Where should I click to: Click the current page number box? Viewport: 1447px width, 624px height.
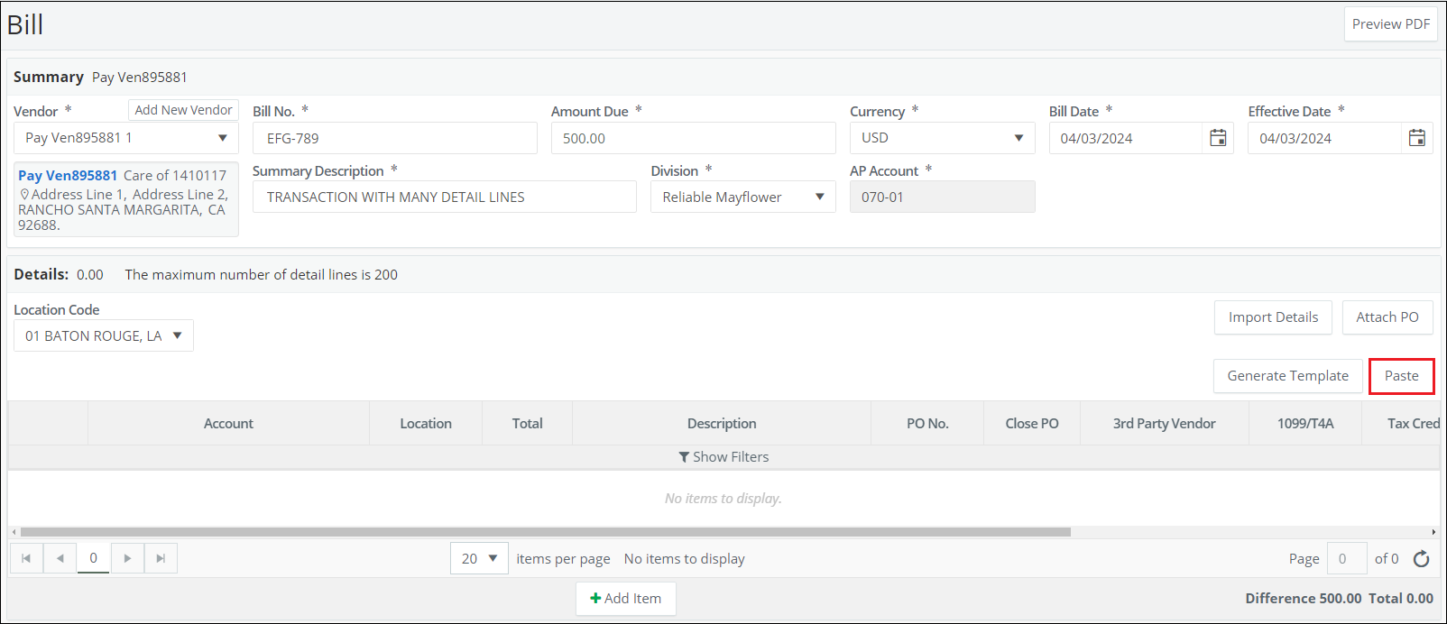tap(93, 558)
